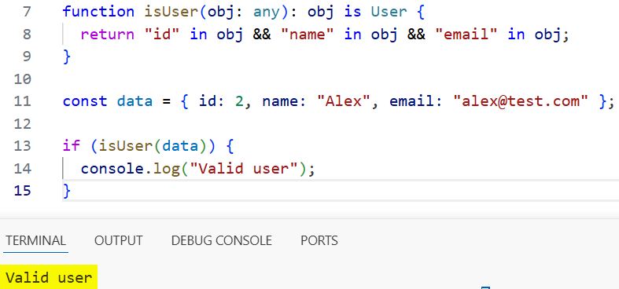Click line number 7 in the gutter
Viewport: 619px width, 289px height.
27,12
